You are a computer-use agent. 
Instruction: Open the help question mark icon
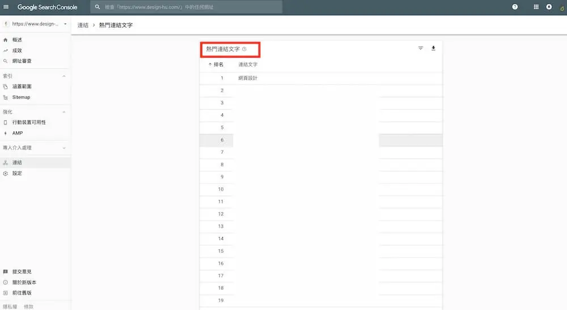click(x=515, y=7)
